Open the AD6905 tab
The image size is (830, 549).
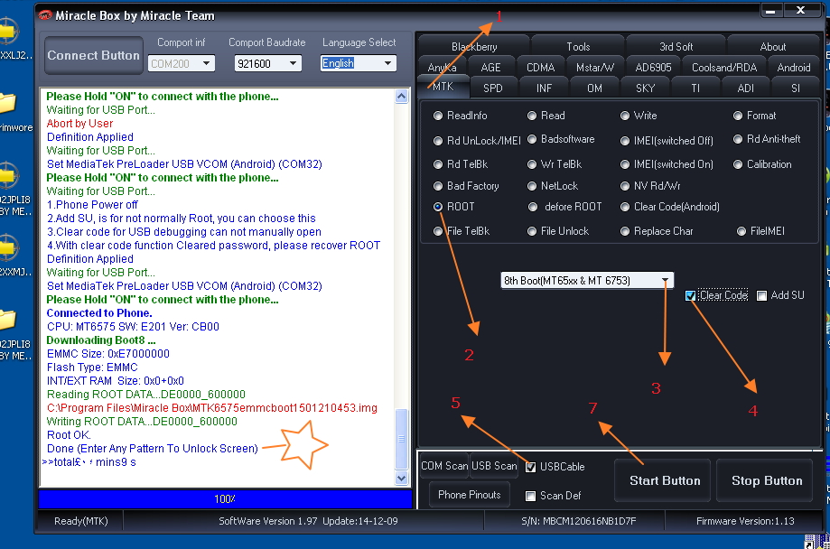click(653, 68)
